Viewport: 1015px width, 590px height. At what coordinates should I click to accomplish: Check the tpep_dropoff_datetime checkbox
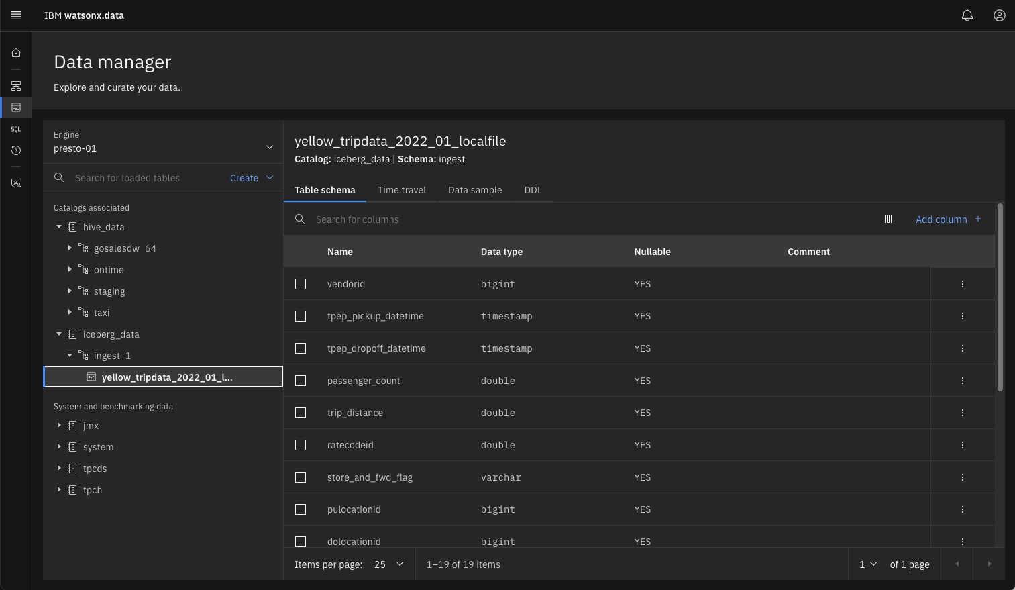pos(301,348)
